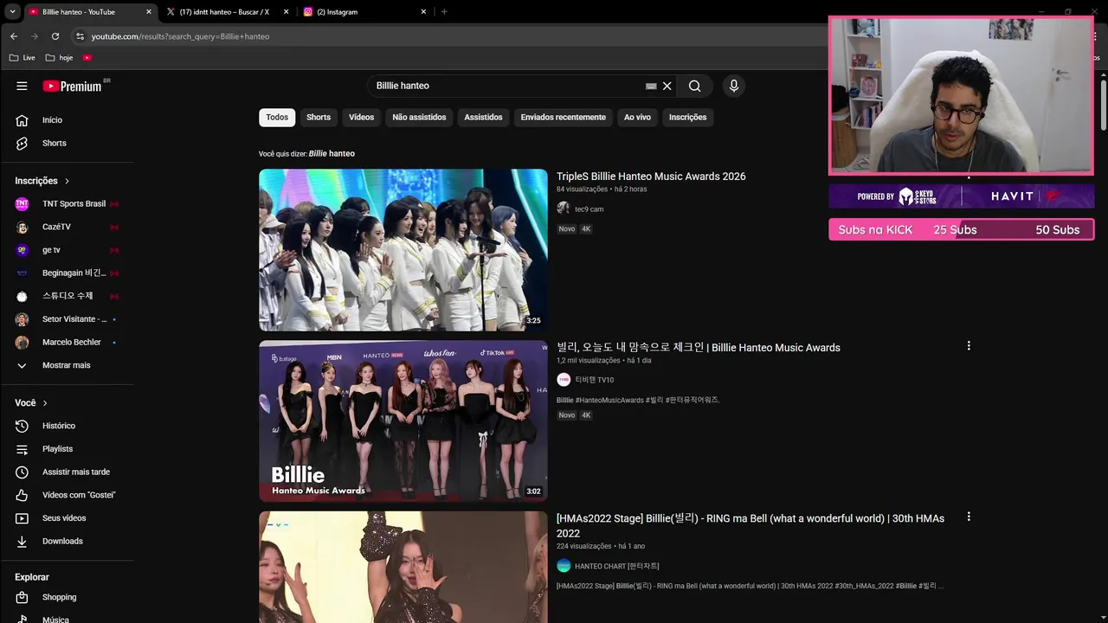Select the Shorts filter chip
This screenshot has width=1108, height=623.
coord(319,117)
